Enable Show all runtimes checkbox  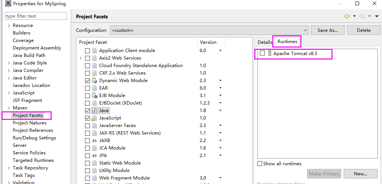[x=260, y=163]
